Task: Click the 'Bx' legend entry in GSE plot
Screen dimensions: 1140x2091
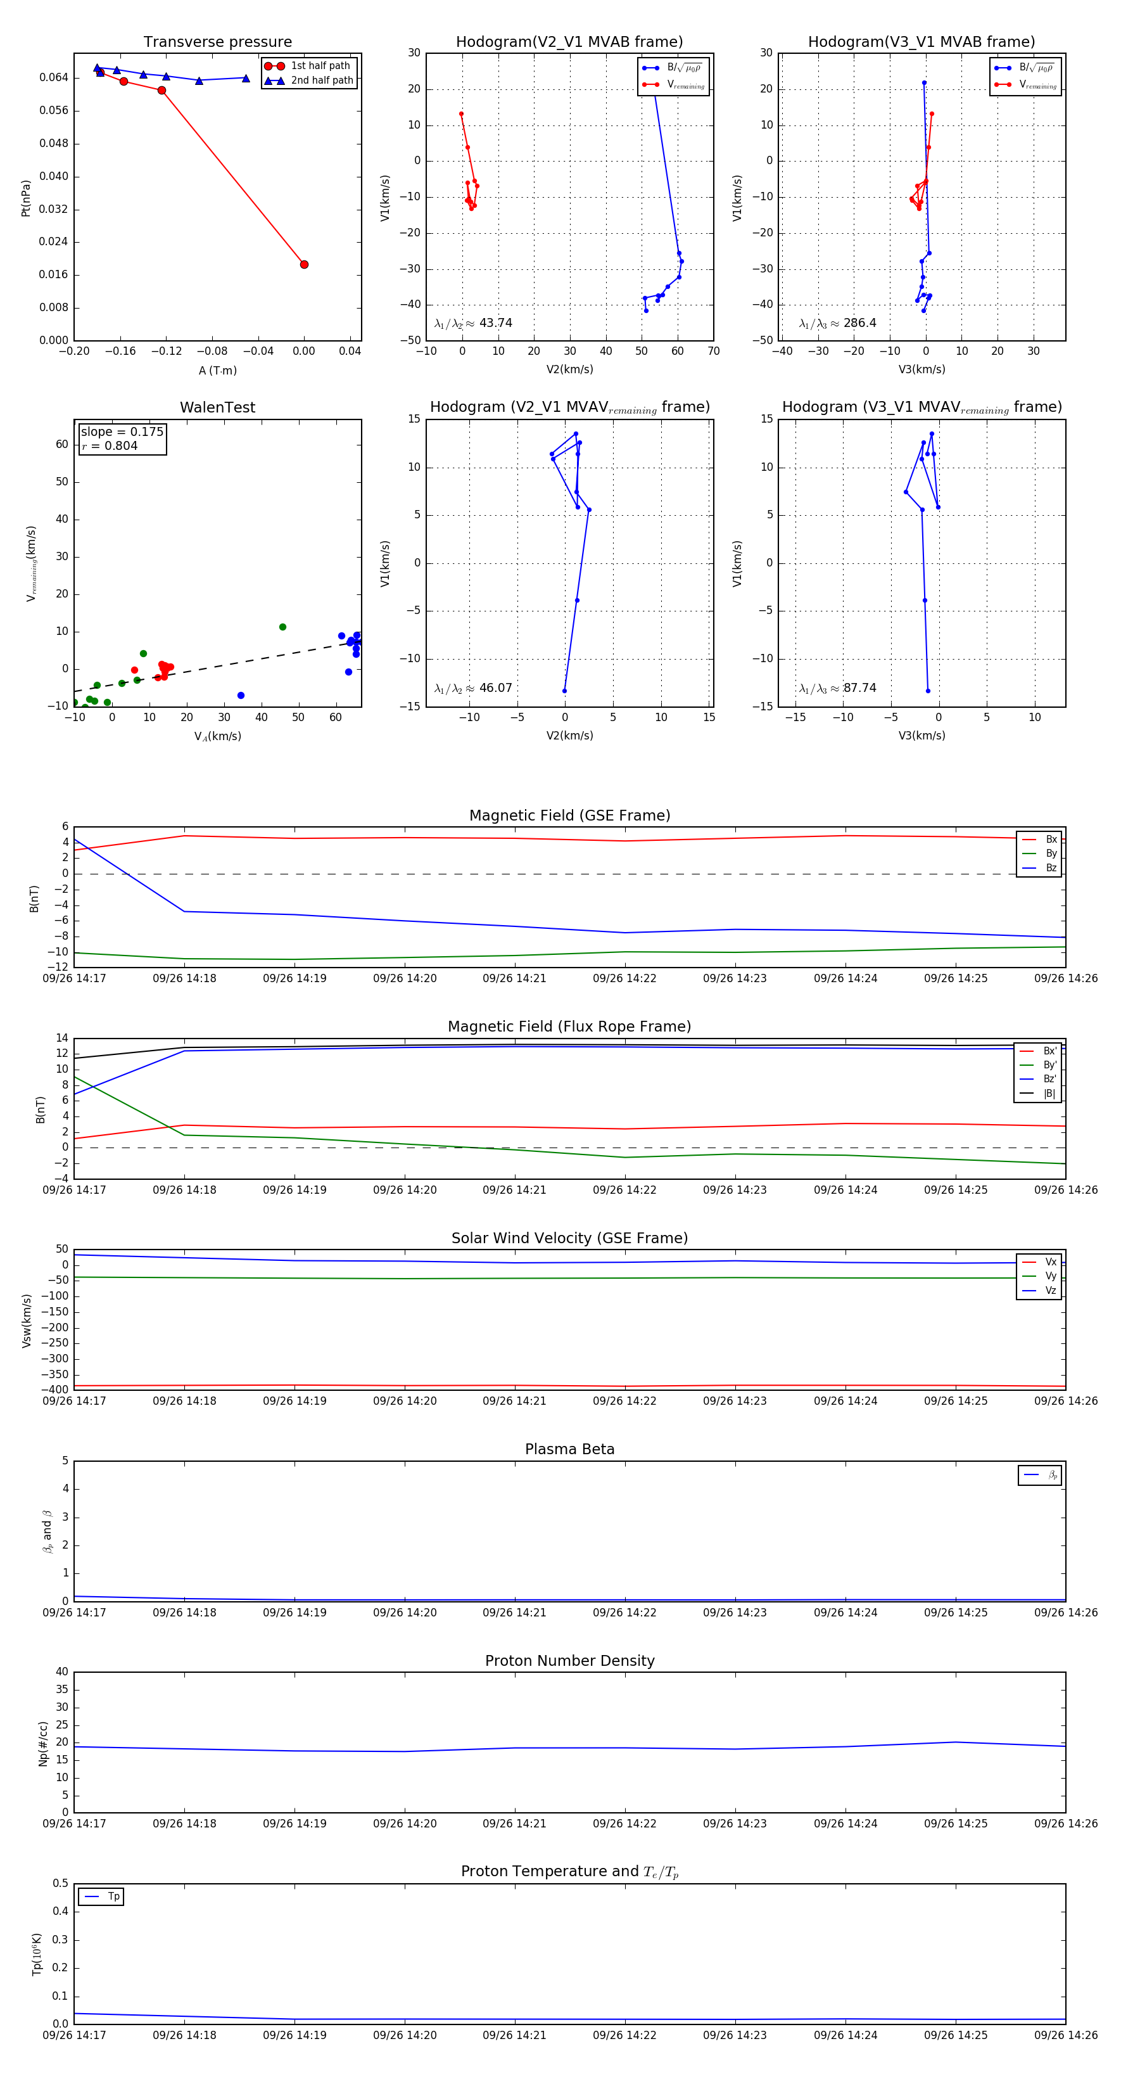Action: click(1039, 840)
